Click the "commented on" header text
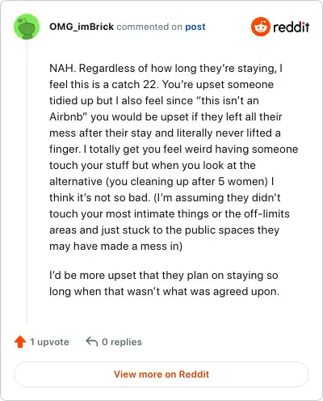Screen dimensions: 323x401 pos(149,27)
